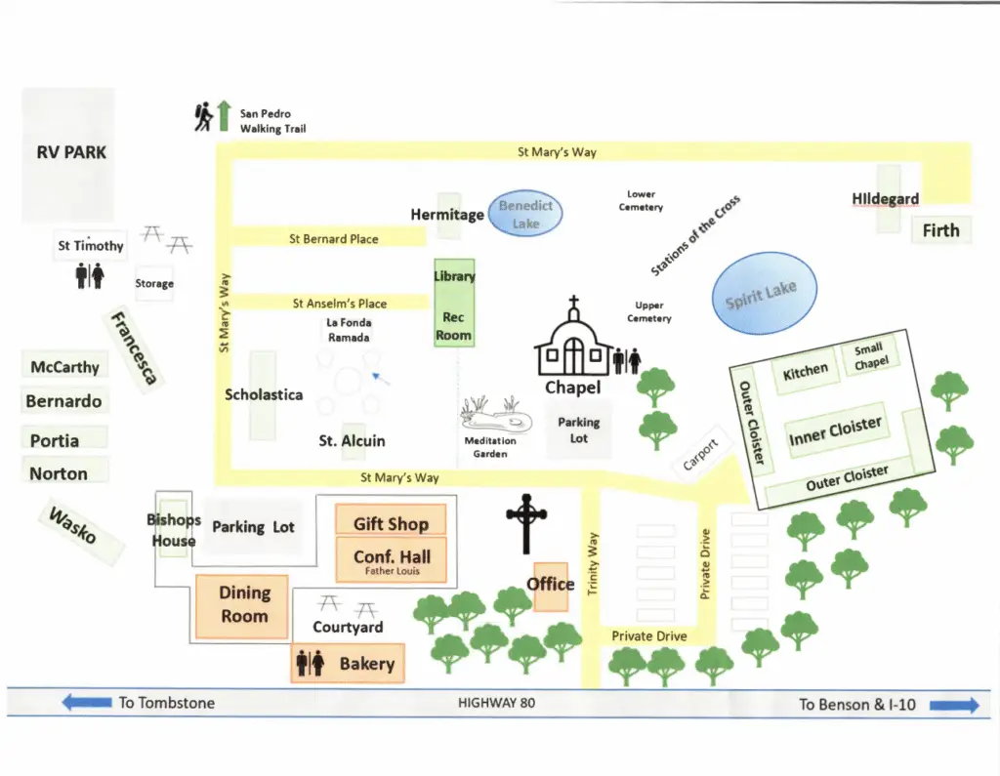
Task: Click the picnic tables icon in the Courtyard
Action: click(x=346, y=605)
